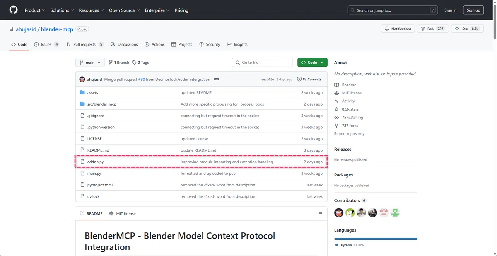The image size is (497, 256).
Task: Click the src/blender_mcp folder icon
Action: 82,104
